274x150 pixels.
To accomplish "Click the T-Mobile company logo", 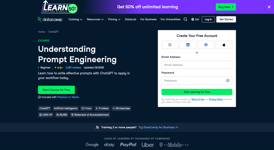I will pyautogui.click(x=174, y=145).
